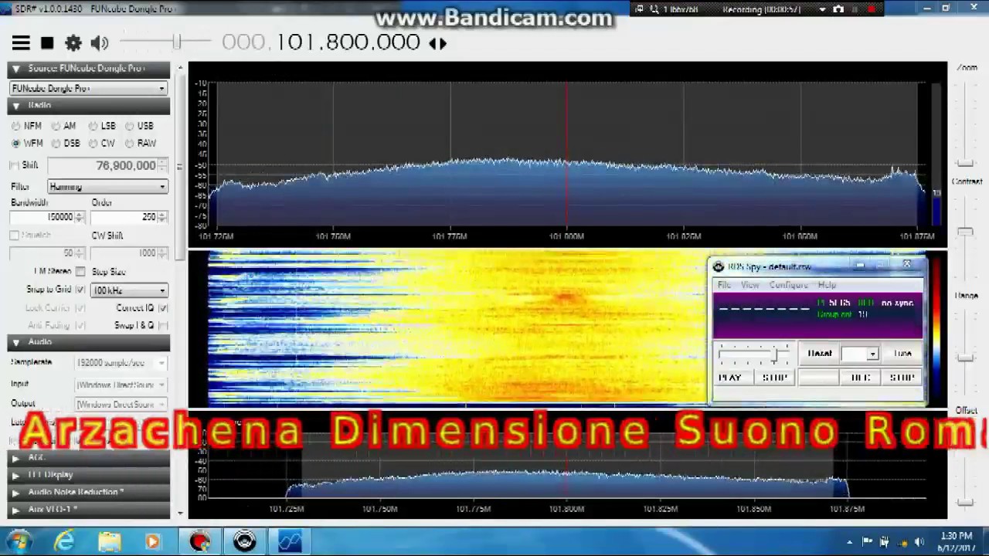Click the RDS Spy PLAY button

730,378
